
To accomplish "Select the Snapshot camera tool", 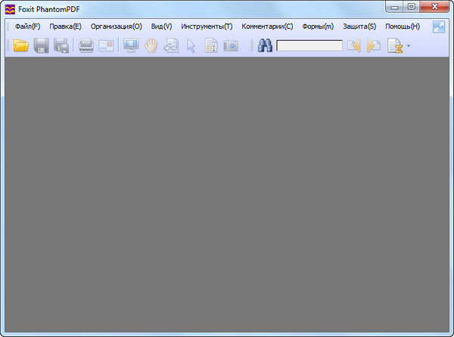I will [231, 45].
